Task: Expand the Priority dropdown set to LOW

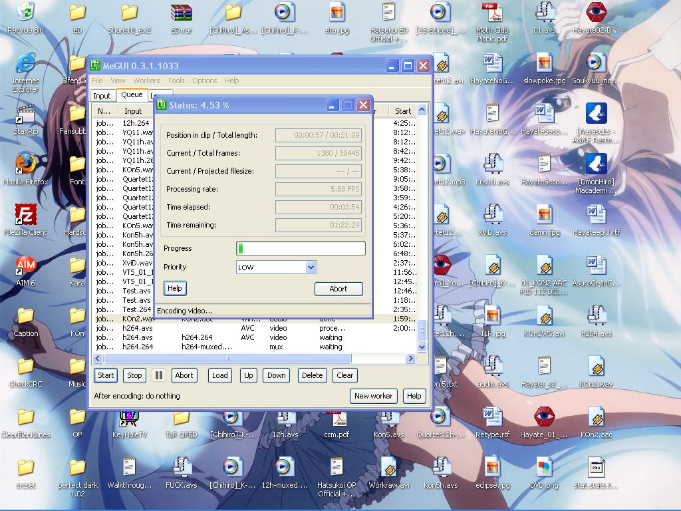Action: [310, 267]
